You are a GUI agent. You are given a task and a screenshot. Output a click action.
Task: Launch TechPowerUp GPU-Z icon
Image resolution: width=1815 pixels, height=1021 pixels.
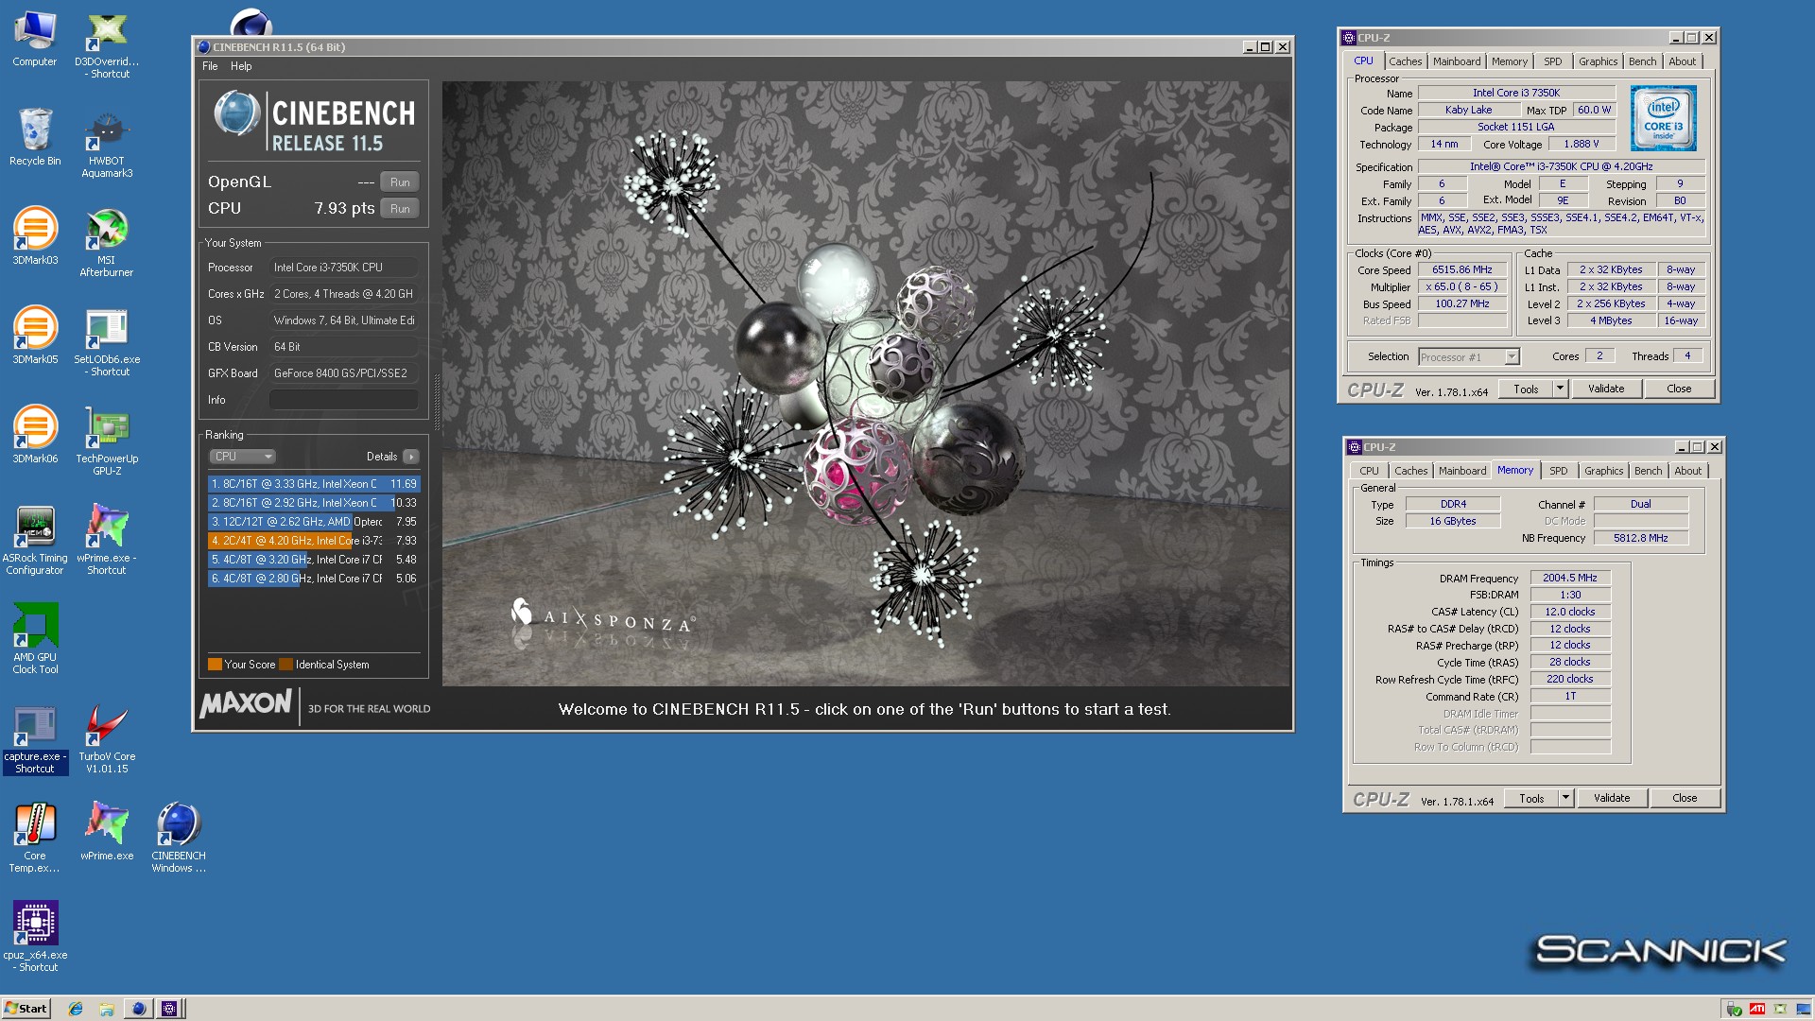(107, 441)
